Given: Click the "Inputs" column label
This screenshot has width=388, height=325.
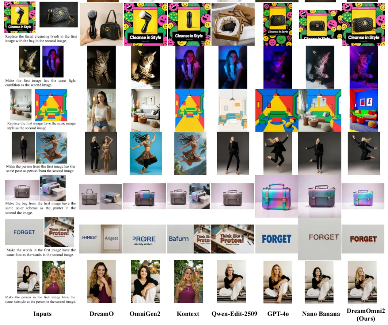Looking at the screenshot, I should [42, 314].
